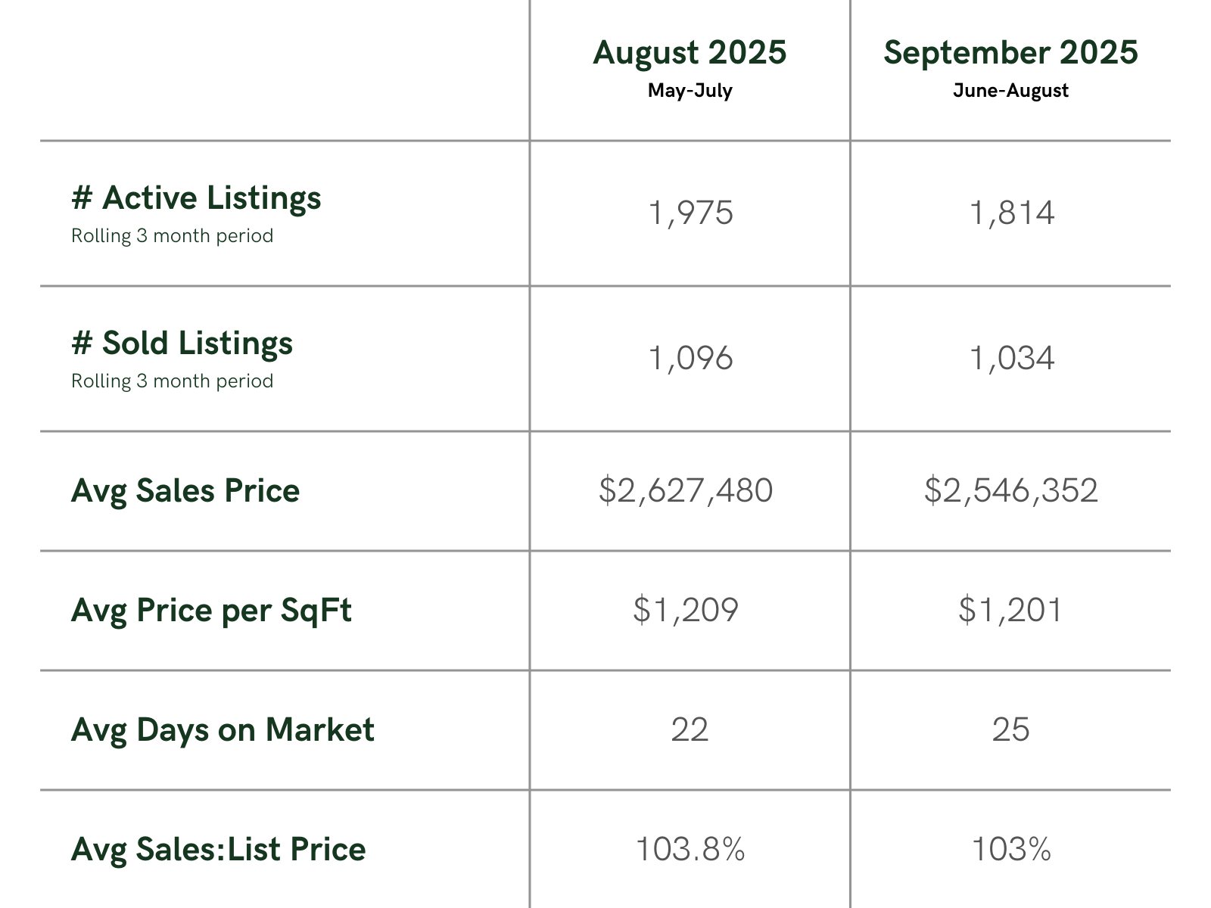Screen dimensions: 1211x908
Task: Select the $1,201 price per SqFt value
Action: [1010, 611]
